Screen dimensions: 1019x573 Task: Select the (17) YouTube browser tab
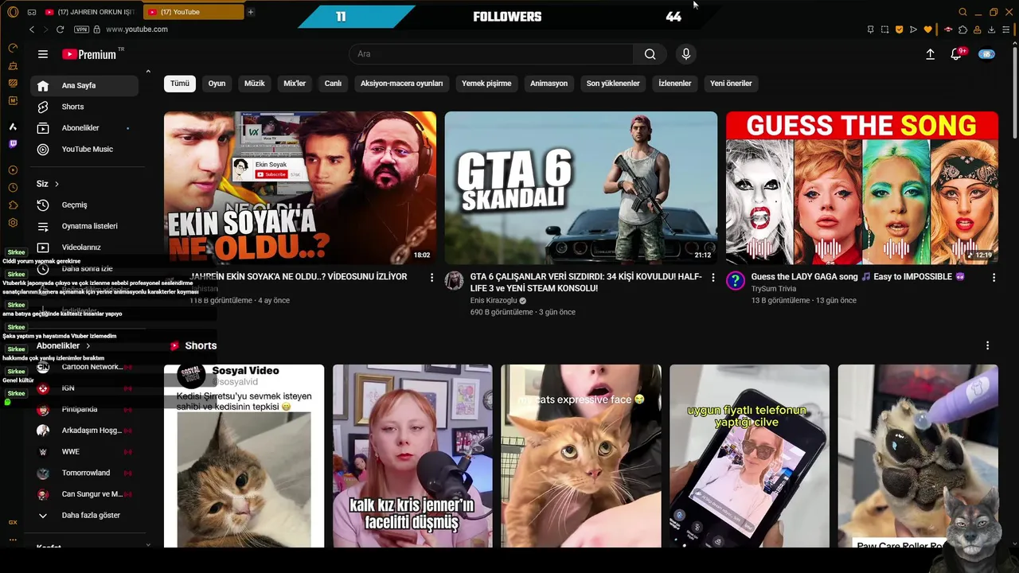click(x=194, y=12)
